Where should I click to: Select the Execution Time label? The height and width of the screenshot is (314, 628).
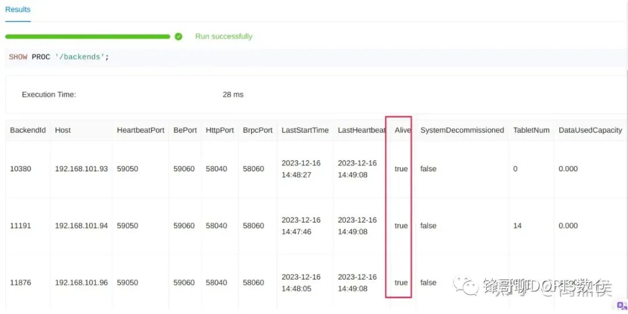pos(49,95)
